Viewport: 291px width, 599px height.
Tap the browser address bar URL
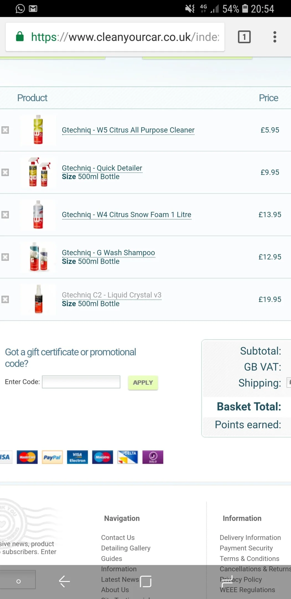125,37
